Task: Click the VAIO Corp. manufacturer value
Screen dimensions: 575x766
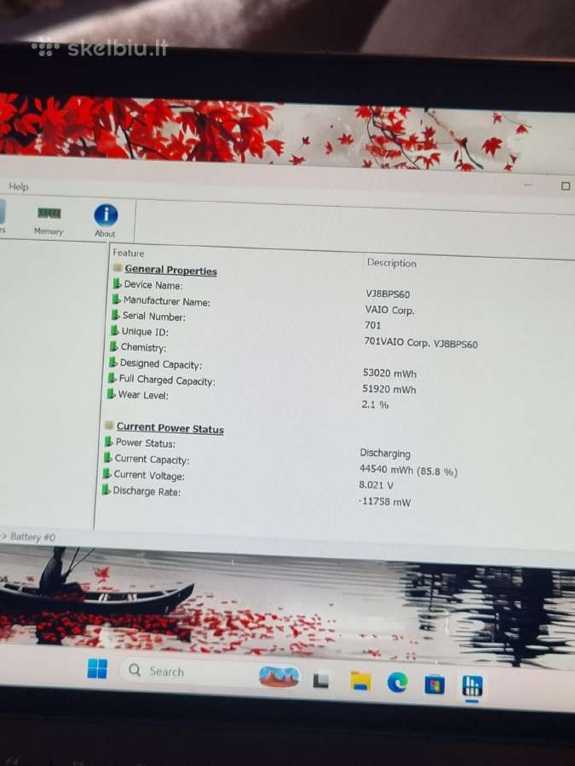Action: (x=389, y=310)
